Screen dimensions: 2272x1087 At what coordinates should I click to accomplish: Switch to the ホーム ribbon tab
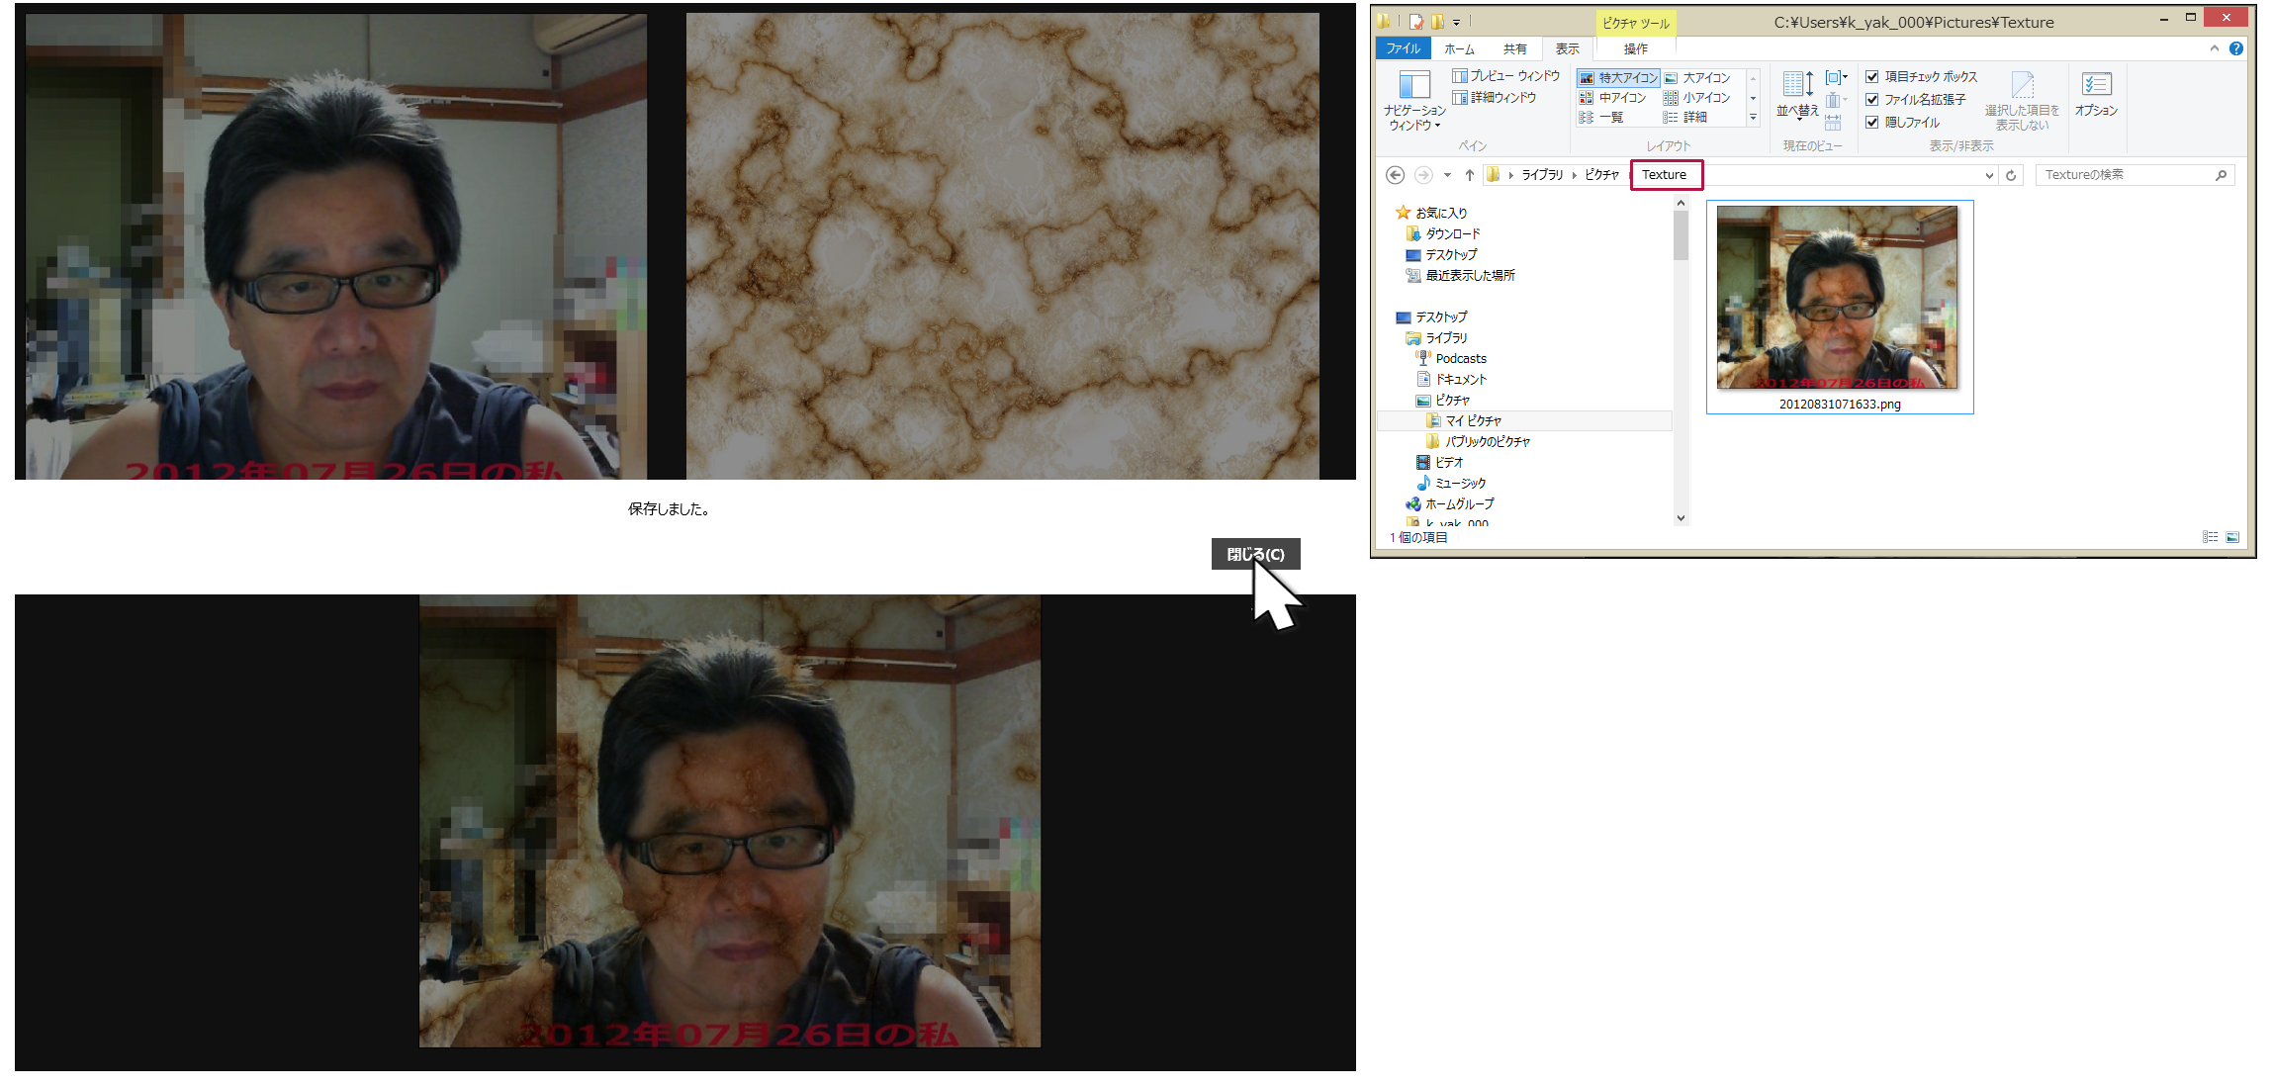tap(1459, 48)
